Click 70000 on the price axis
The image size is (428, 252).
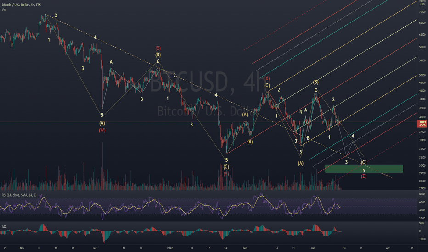click(x=422, y=12)
